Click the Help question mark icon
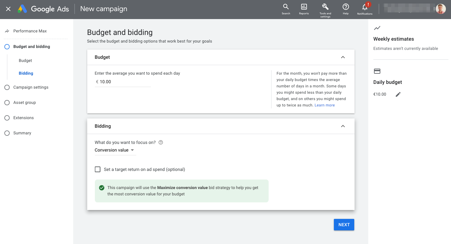The image size is (451, 244). click(346, 9)
